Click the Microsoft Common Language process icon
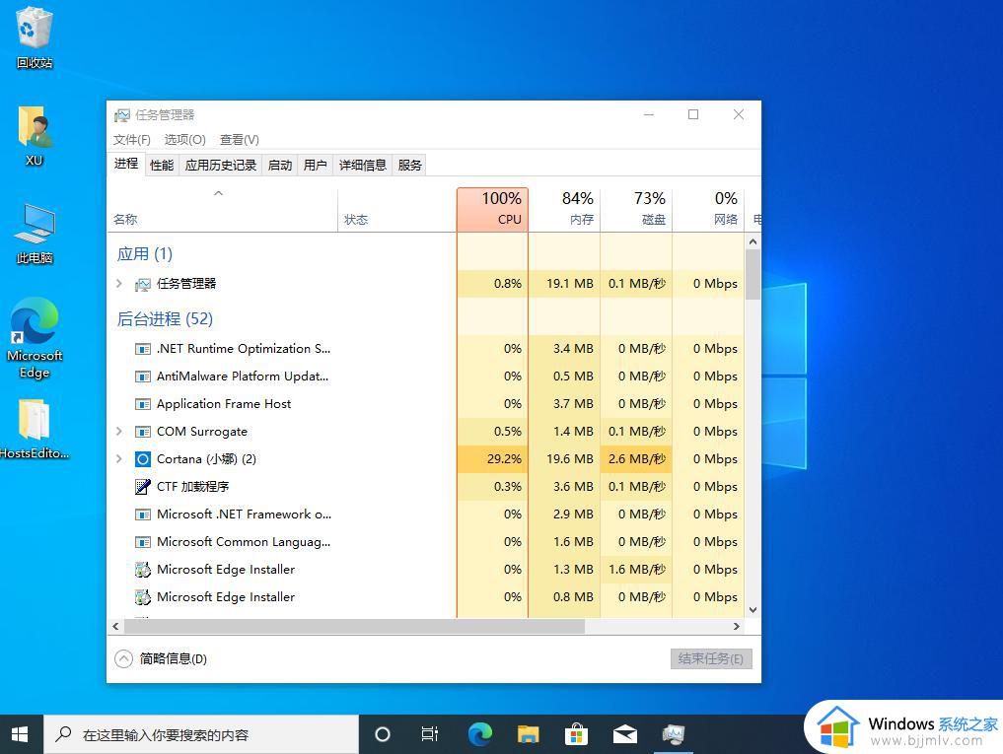 pyautogui.click(x=143, y=542)
